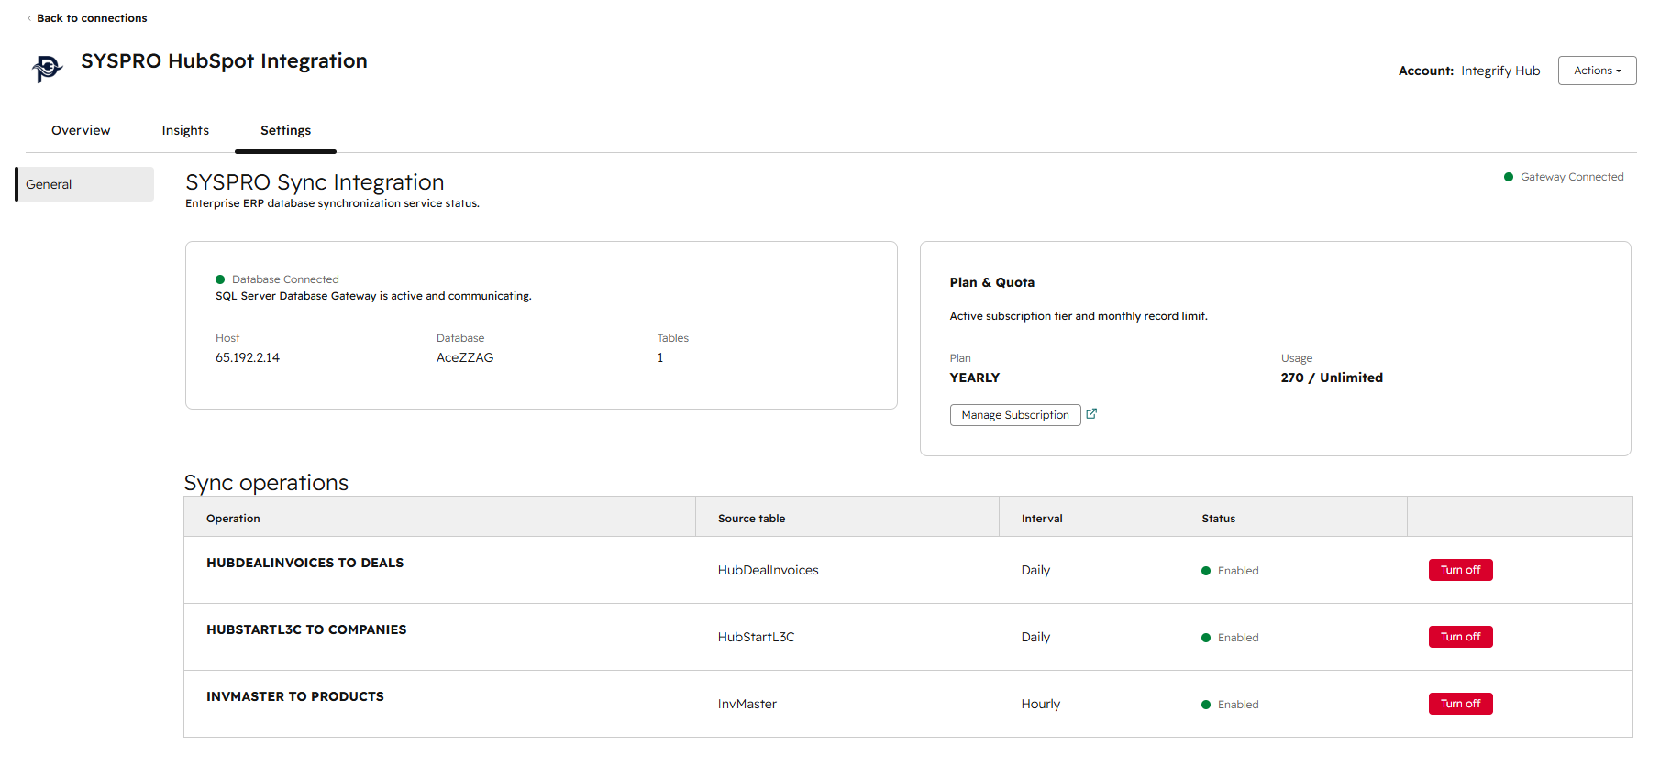1671x766 pixels.
Task: Switch to the Overview tab
Action: pyautogui.click(x=81, y=130)
